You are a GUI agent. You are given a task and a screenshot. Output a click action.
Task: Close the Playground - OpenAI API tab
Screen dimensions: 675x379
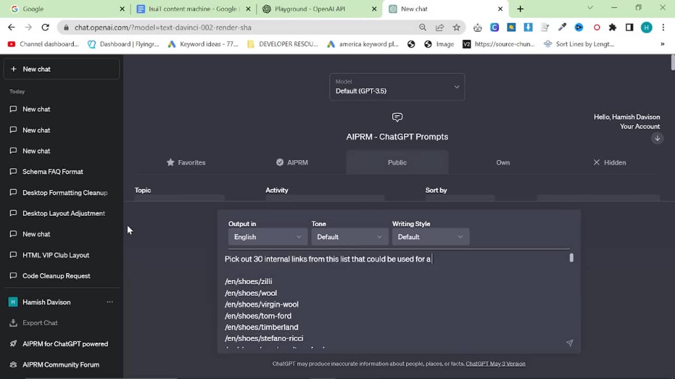(x=374, y=9)
